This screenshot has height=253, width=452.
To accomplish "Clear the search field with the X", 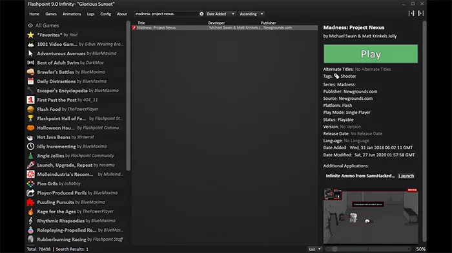I will tap(201, 14).
